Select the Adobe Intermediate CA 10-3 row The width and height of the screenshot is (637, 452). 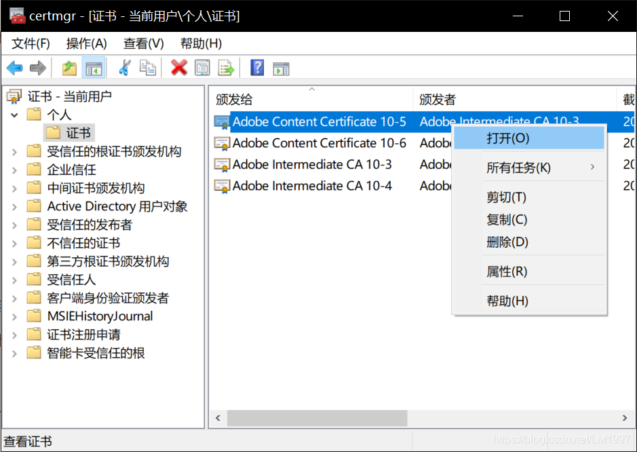pyautogui.click(x=312, y=165)
